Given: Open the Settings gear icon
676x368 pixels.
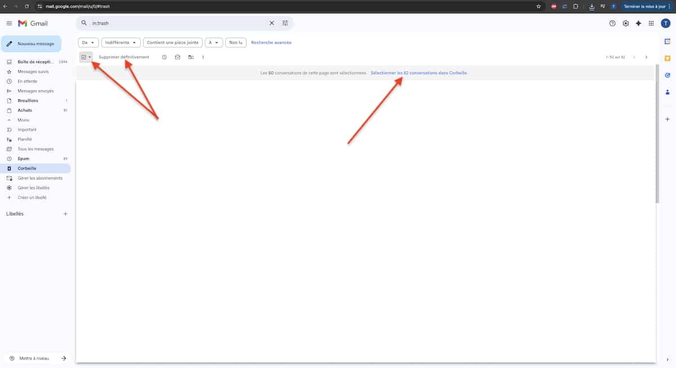Looking at the screenshot, I should (x=625, y=23).
